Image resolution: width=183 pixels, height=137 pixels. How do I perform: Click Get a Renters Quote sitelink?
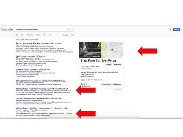pos(22,65)
